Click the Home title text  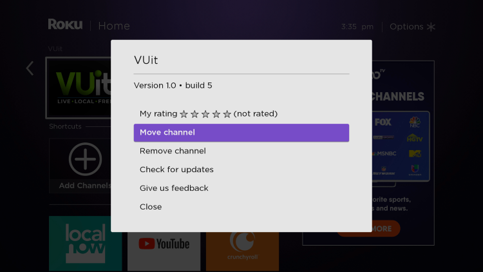[x=114, y=26]
